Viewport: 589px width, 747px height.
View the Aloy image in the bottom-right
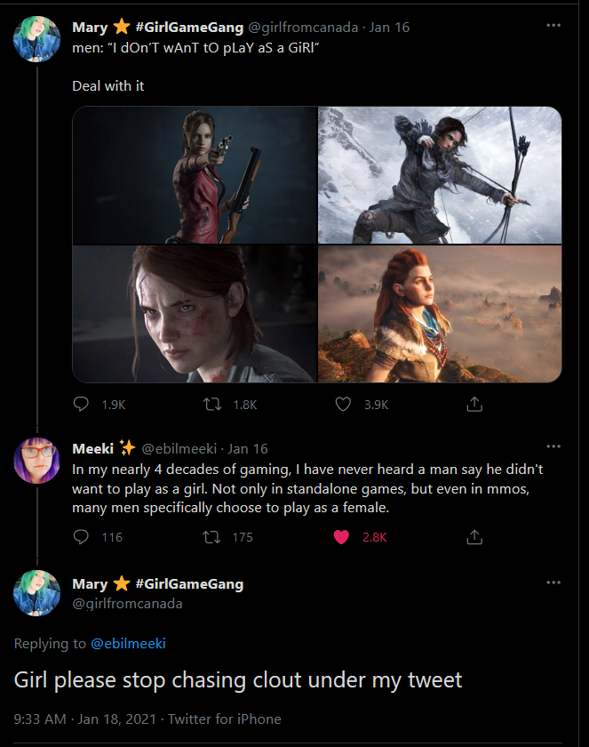pyautogui.click(x=440, y=314)
